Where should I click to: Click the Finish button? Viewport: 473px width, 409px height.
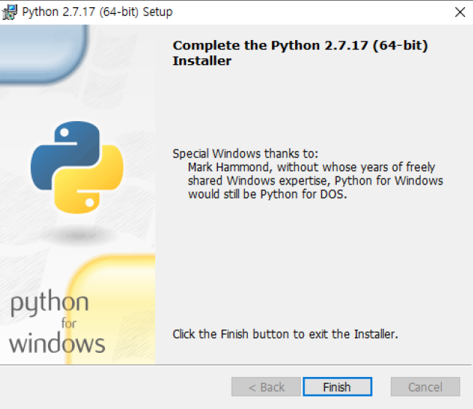(337, 387)
